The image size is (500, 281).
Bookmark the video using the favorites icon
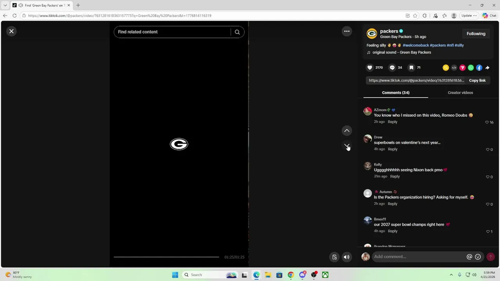(x=411, y=68)
